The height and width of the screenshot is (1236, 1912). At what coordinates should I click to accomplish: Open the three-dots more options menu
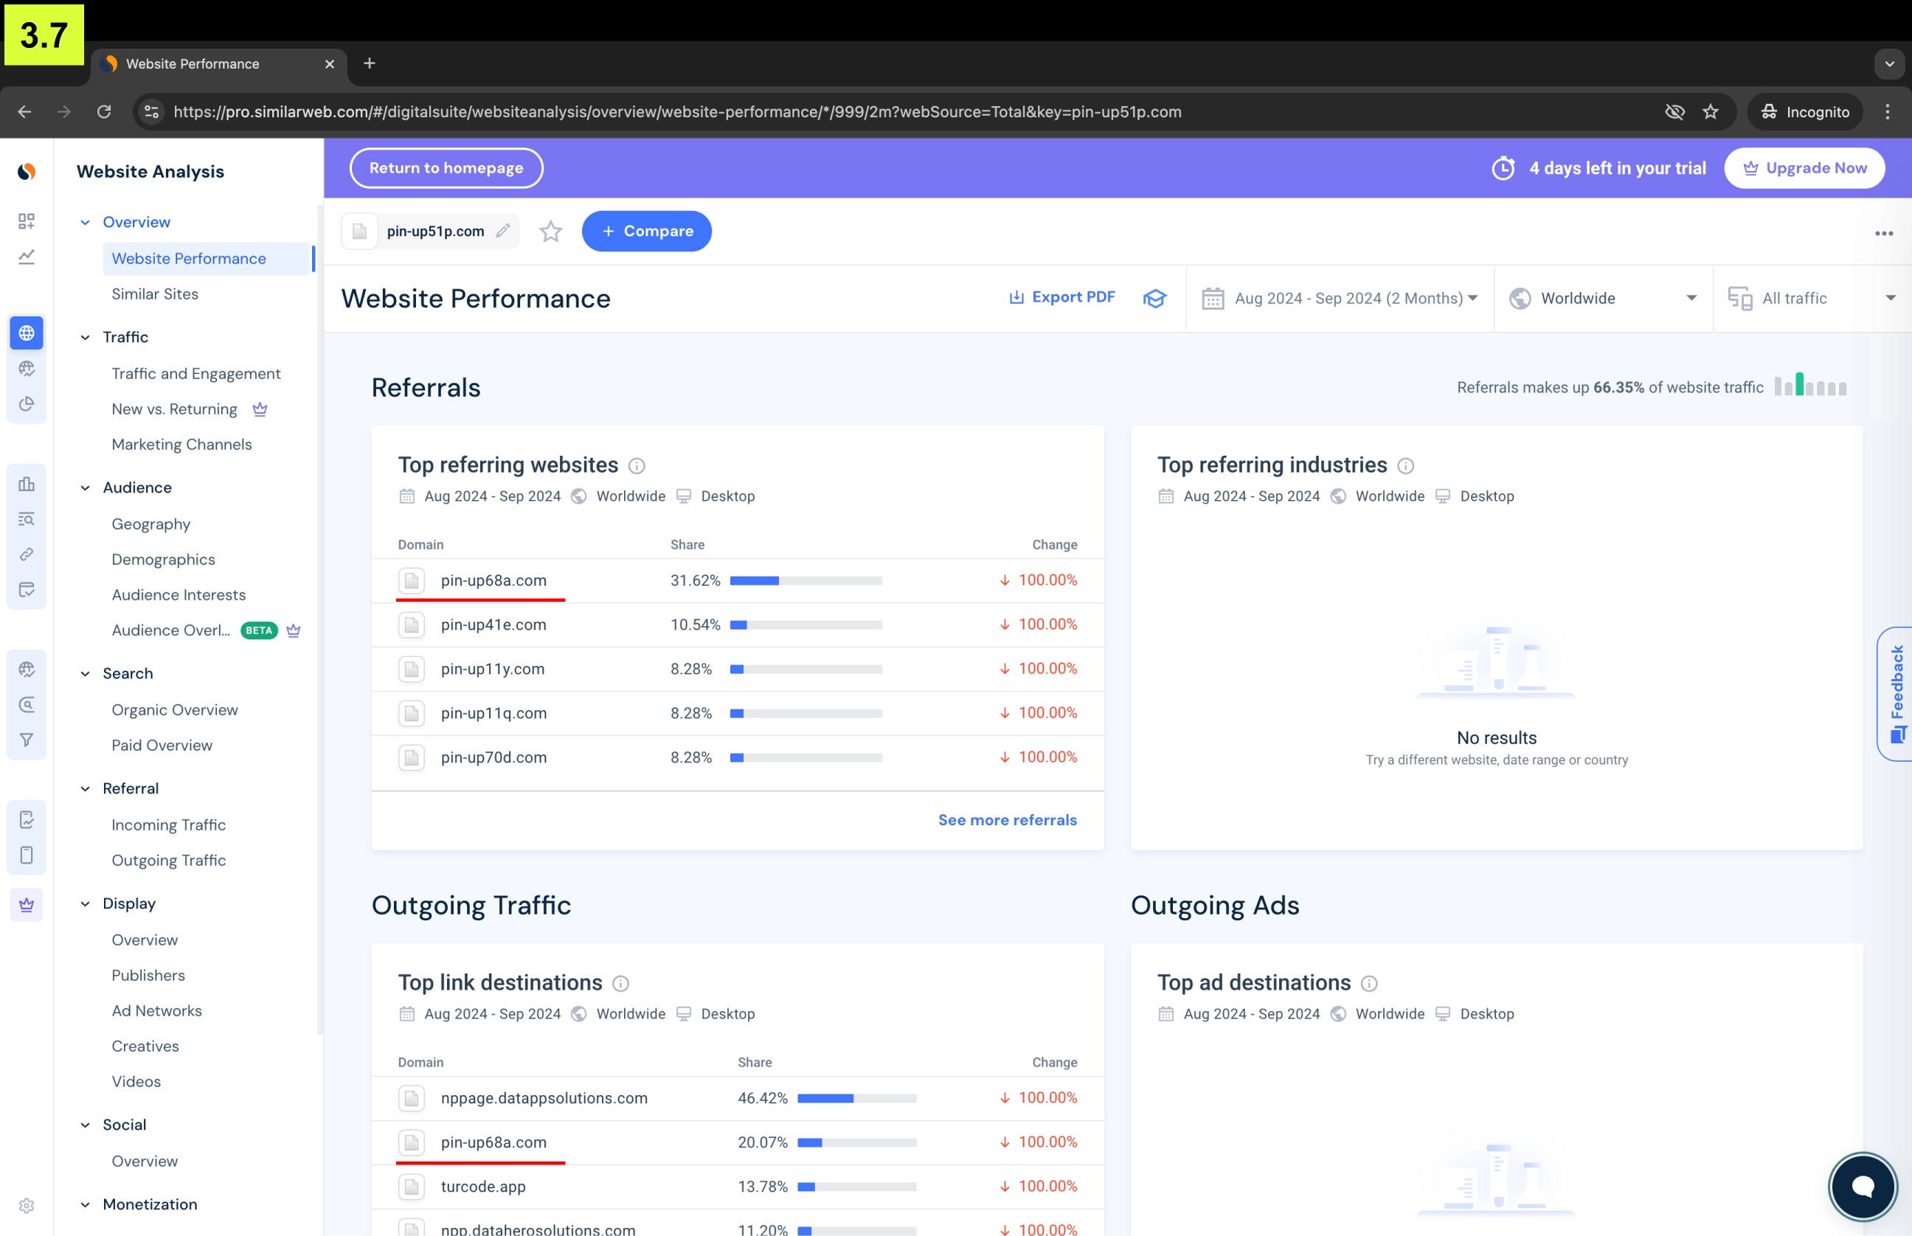pos(1883,234)
